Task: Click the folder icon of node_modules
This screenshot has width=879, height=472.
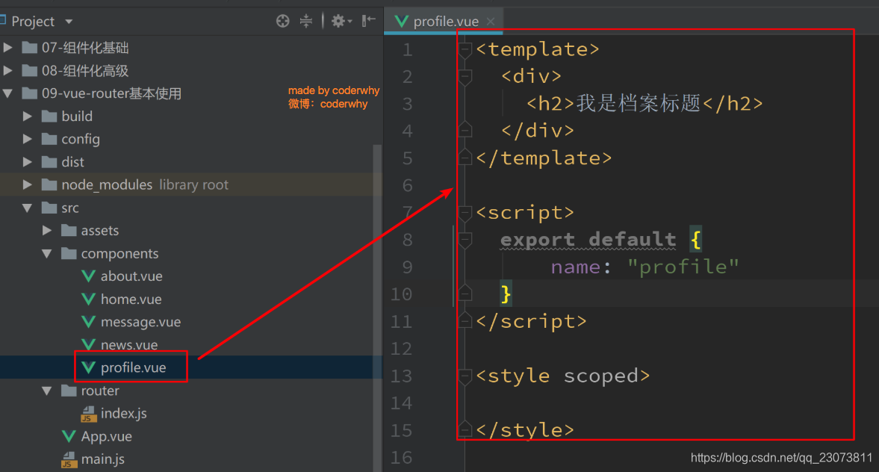Action: coord(49,184)
